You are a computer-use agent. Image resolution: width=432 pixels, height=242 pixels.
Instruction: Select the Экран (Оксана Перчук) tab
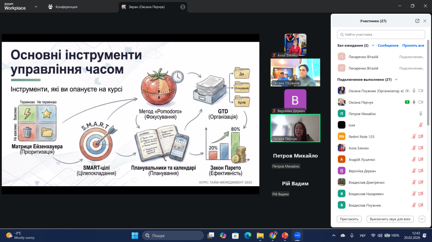tap(146, 7)
